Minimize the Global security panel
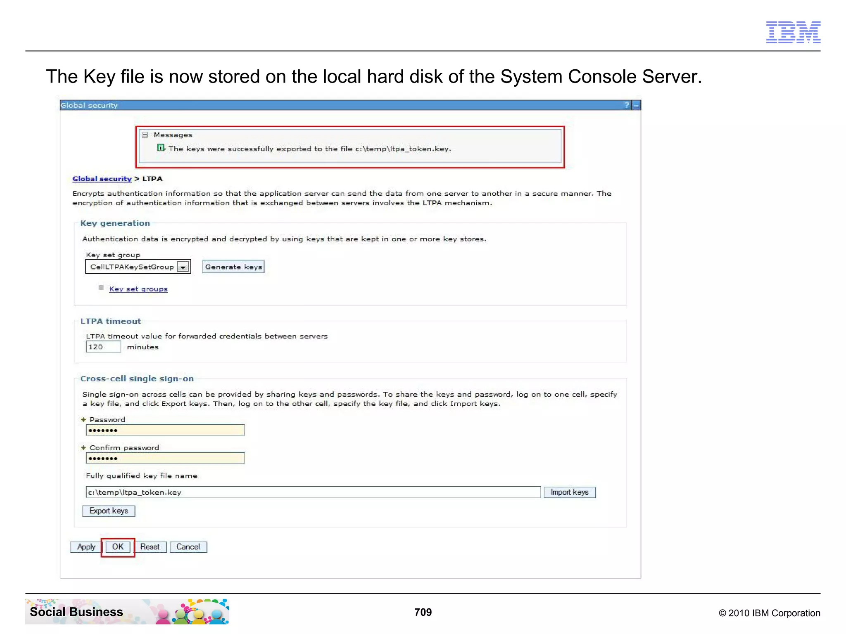This screenshot has height=634, width=846. point(636,105)
